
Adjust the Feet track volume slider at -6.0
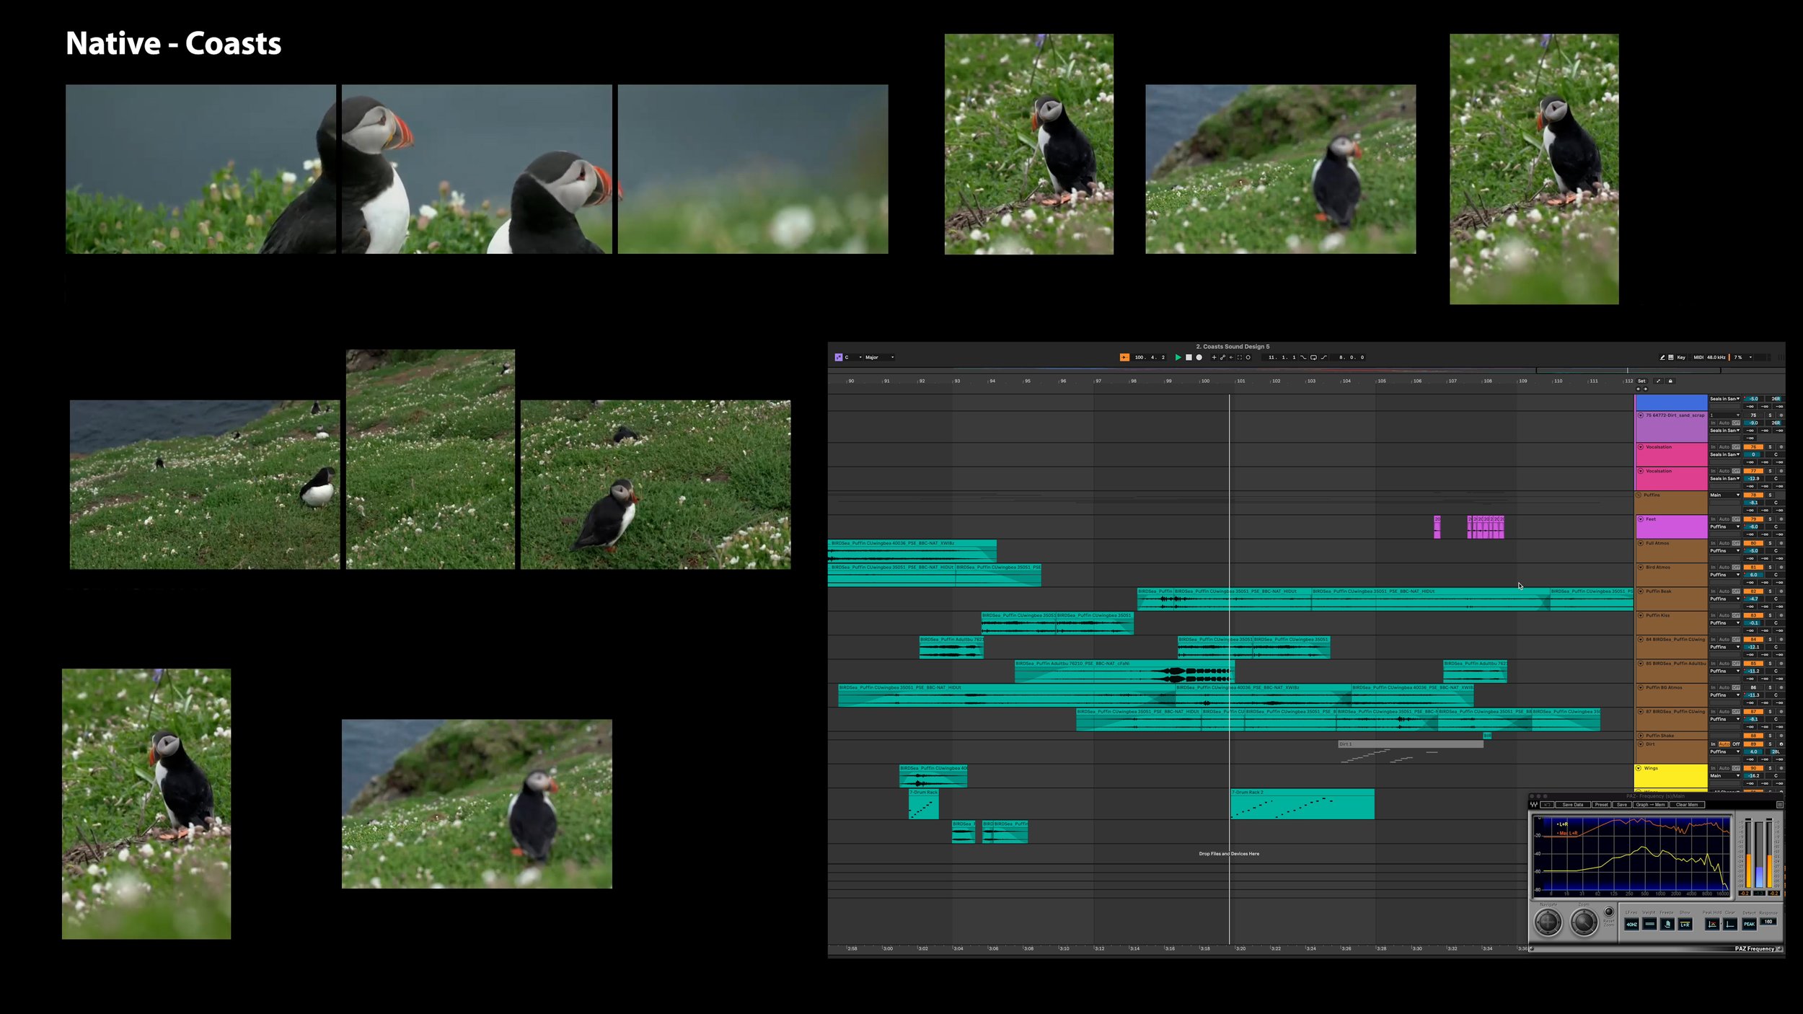(x=1753, y=526)
